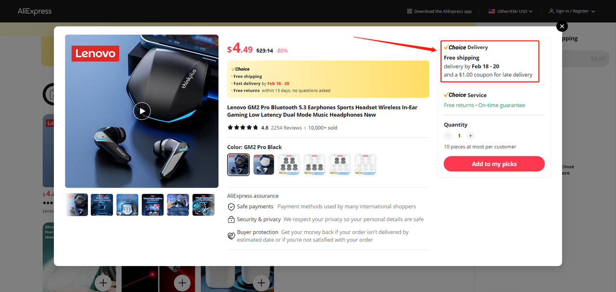Image resolution: width=616 pixels, height=292 pixels.
Task: Open third gallery thumbnail with white earbud
Action: click(x=128, y=204)
